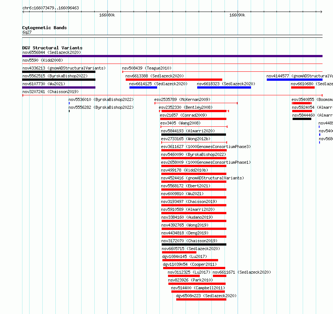This screenshot has height=314, width=333.
Task: Open nsv4524416 gnomADStructuralVariants label
Action: coord(202,178)
